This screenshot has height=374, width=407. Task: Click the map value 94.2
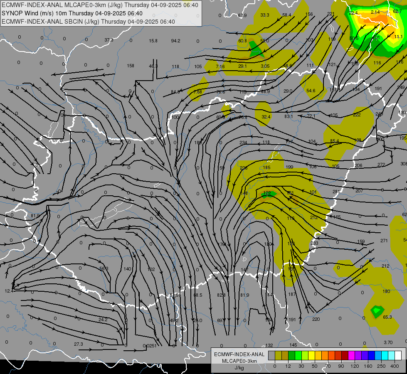tap(175, 41)
